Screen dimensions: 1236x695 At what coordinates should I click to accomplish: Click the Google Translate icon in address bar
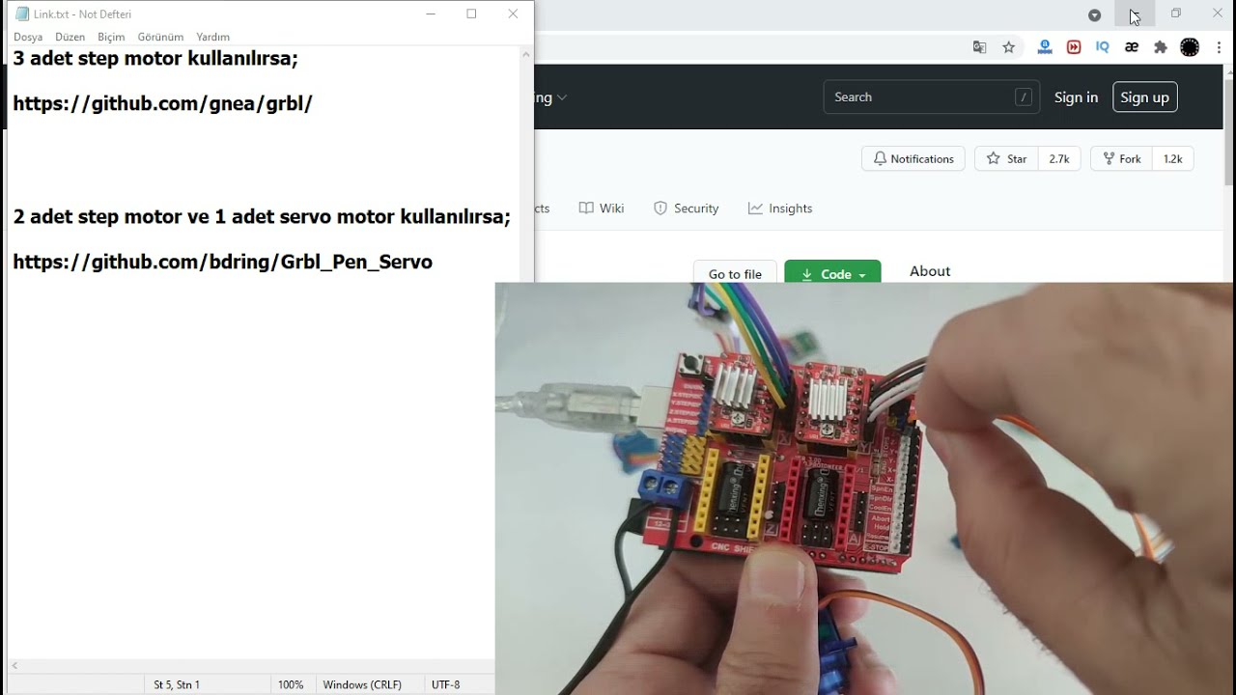click(979, 47)
